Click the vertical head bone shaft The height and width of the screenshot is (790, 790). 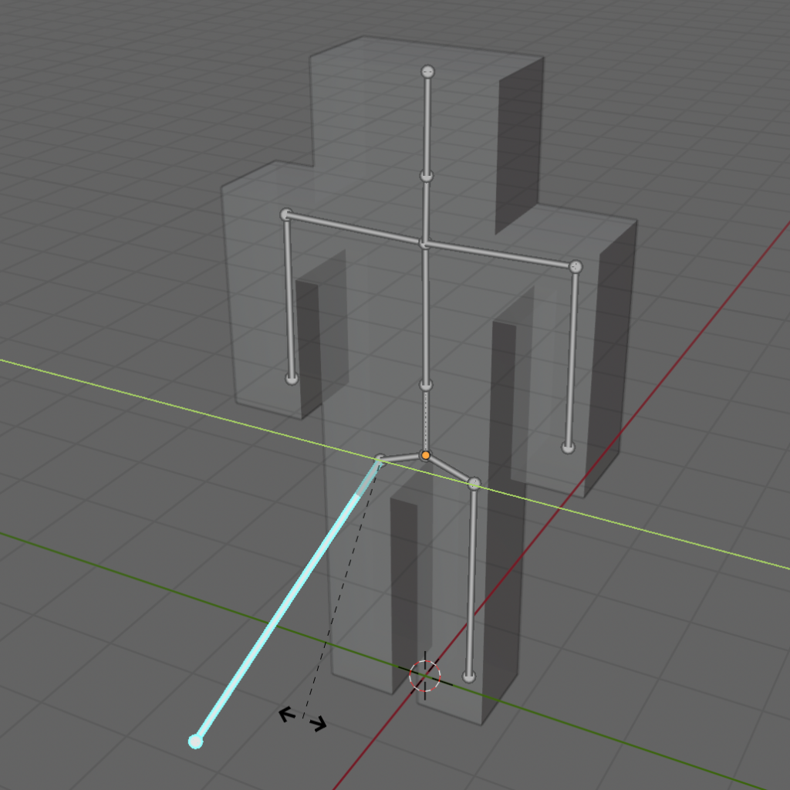427,123
